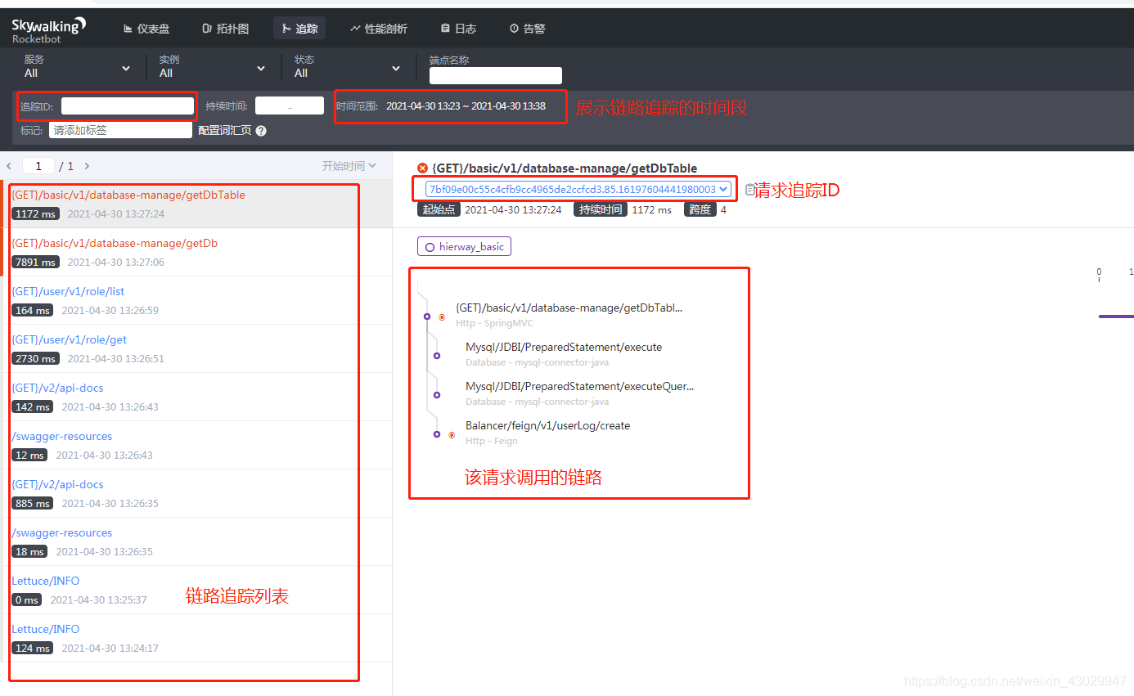The height and width of the screenshot is (696, 1134).
Task: Click the 持续时间 label in trace header
Action: pos(601,210)
